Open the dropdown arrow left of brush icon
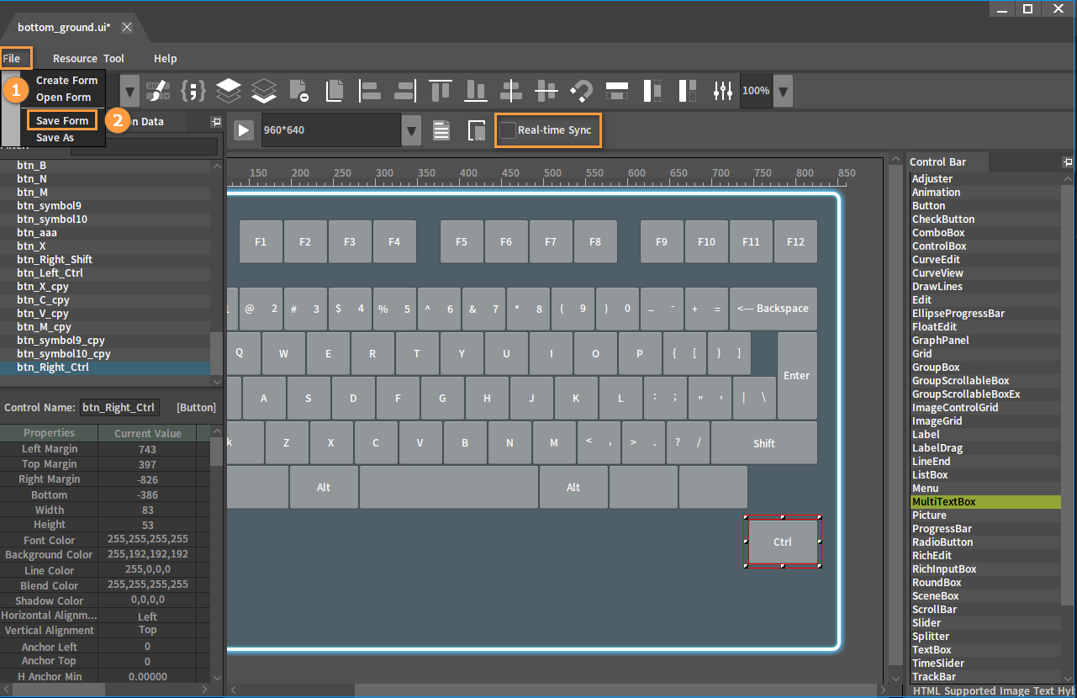Screen dimensions: 1077x698 tap(129, 90)
